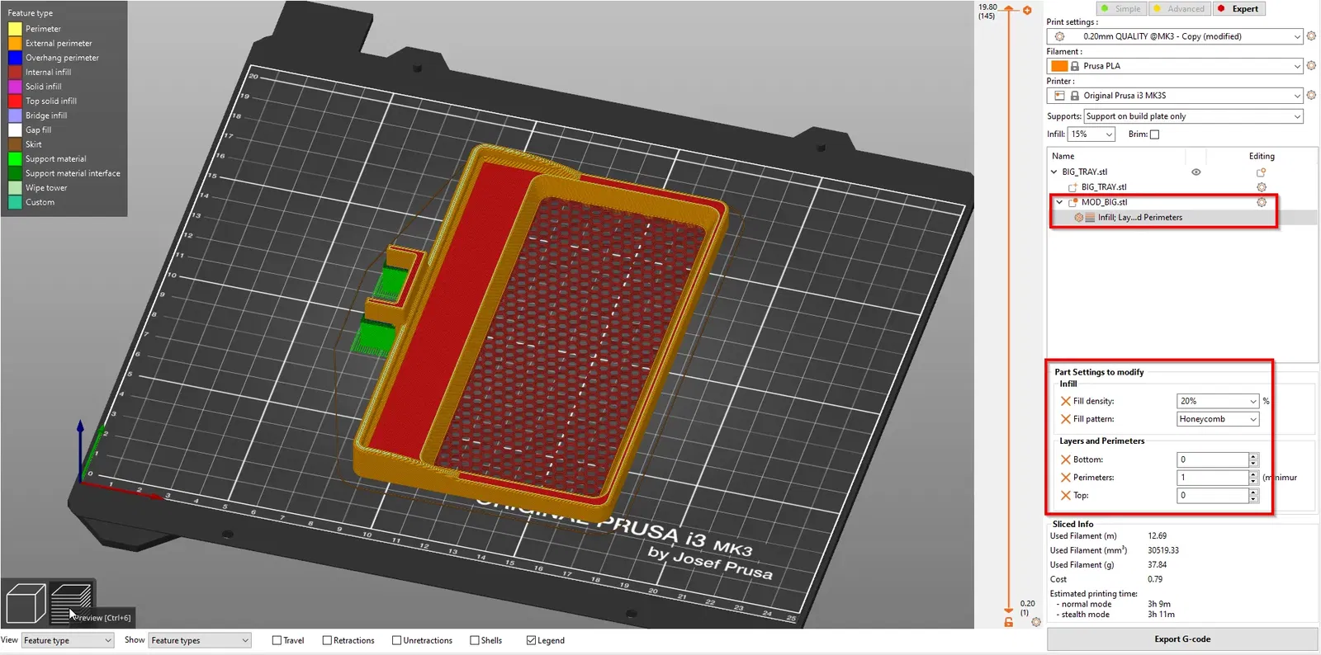Screen dimensions: 1321x655
Task: Enable the Travel moves checkbox
Action: [x=277, y=640]
